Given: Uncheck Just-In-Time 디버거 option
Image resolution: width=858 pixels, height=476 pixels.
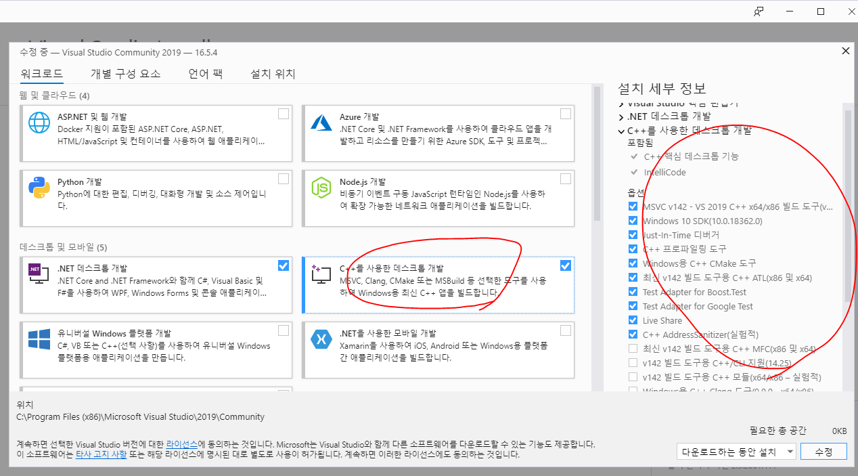Looking at the screenshot, I should 633,235.
